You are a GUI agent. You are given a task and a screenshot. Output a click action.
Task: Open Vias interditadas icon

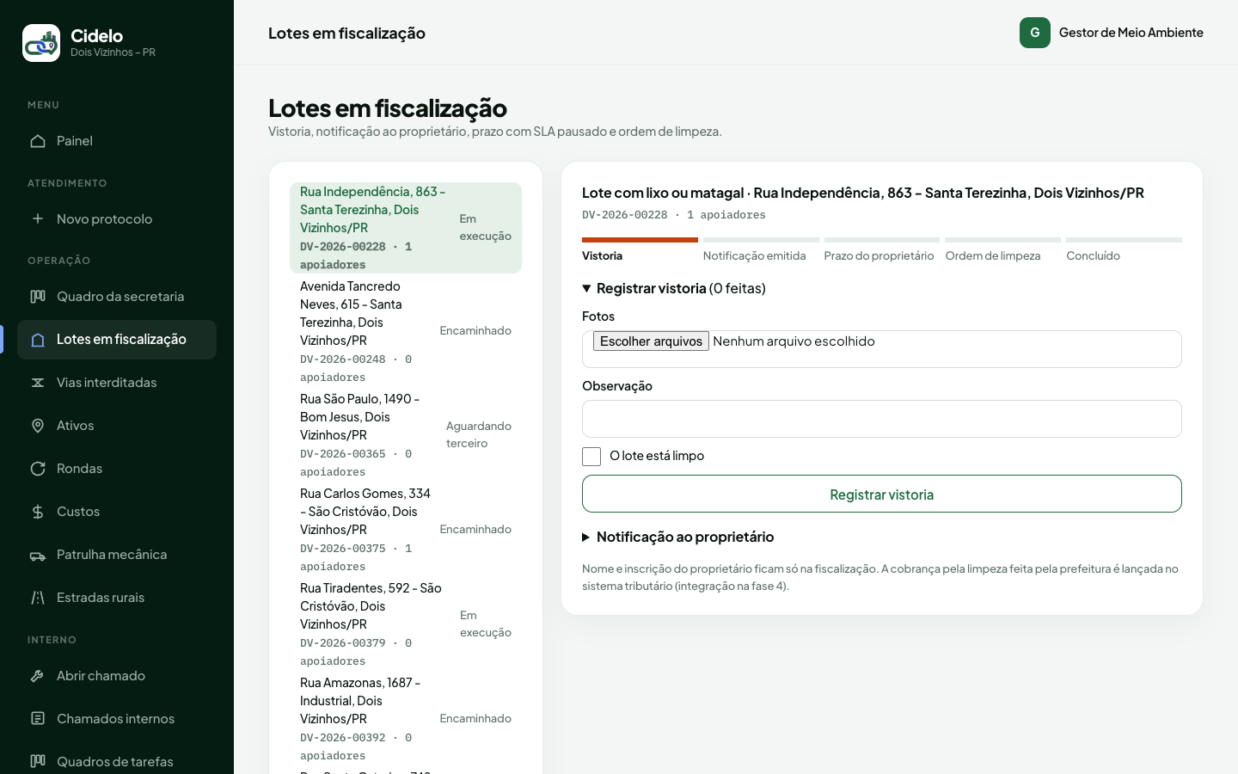38,383
